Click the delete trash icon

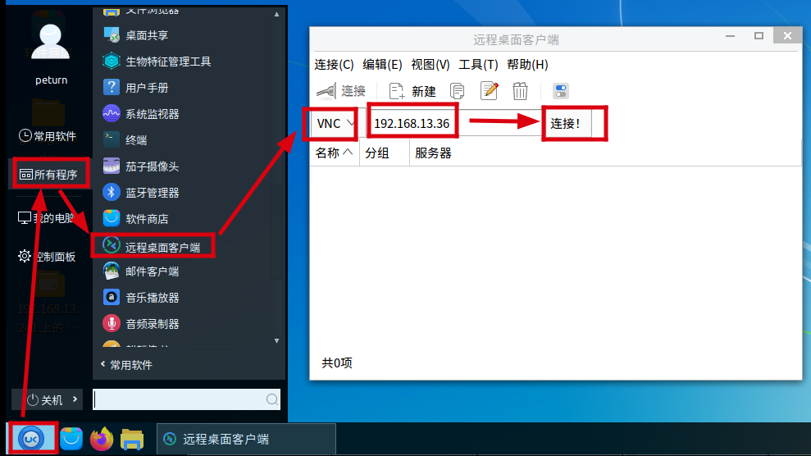tap(520, 92)
